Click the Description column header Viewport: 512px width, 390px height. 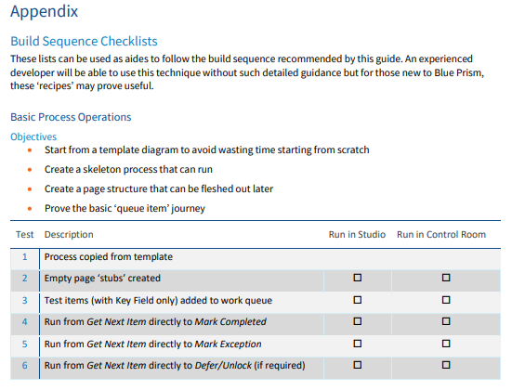point(69,235)
